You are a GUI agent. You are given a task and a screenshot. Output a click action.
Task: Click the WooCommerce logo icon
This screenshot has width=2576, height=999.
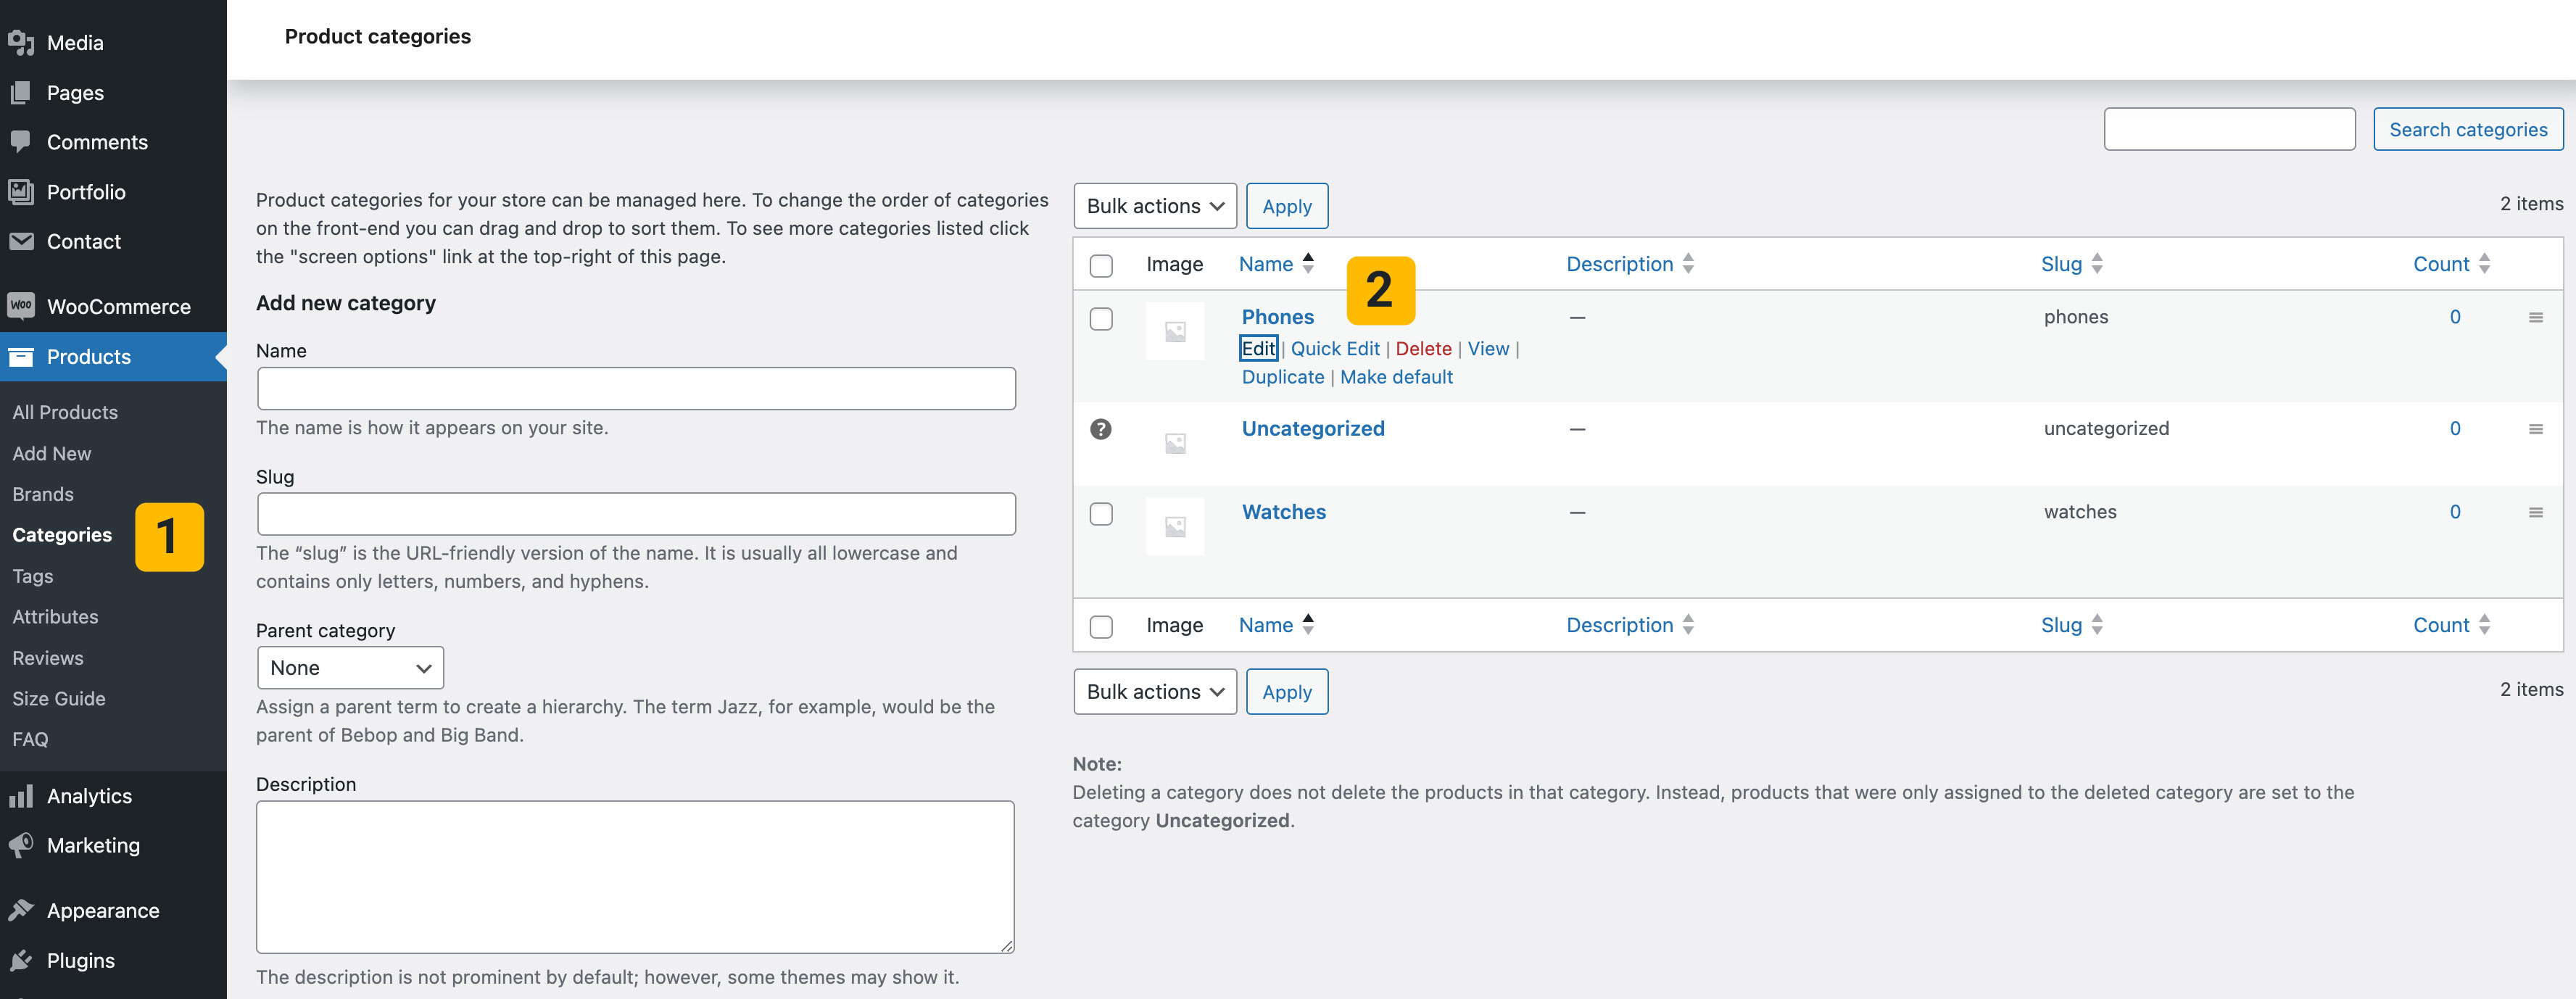point(21,306)
